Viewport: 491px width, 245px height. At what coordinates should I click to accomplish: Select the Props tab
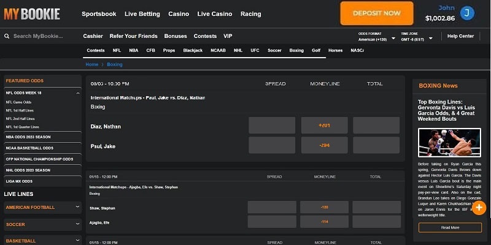coord(169,51)
